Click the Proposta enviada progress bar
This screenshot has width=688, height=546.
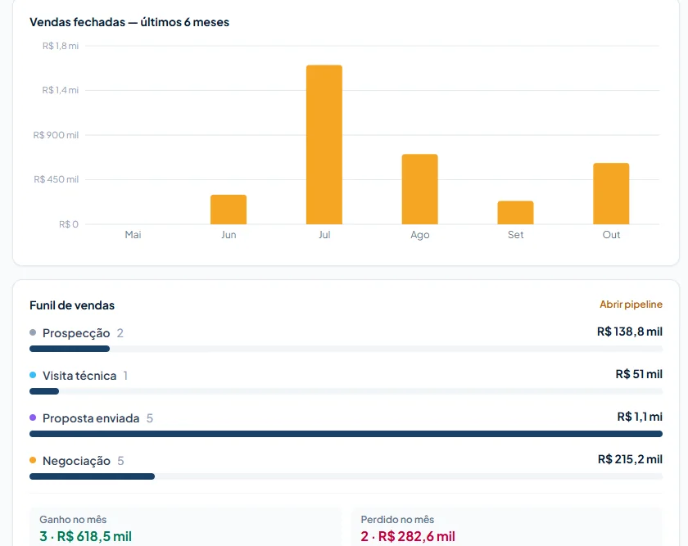[x=346, y=434]
